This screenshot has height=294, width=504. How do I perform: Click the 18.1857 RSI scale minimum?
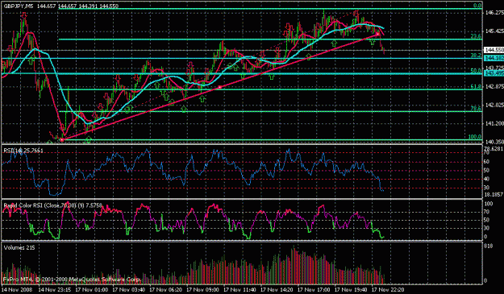pos(494,194)
